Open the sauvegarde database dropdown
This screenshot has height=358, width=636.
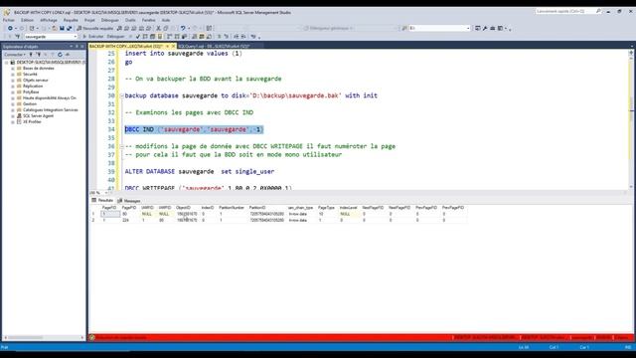pos(51,37)
